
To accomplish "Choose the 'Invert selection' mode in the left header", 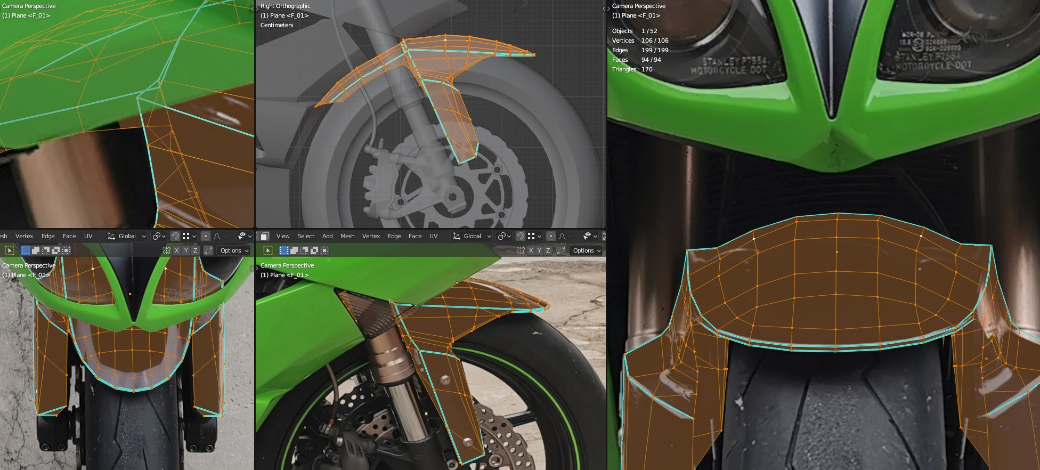I will tap(56, 250).
